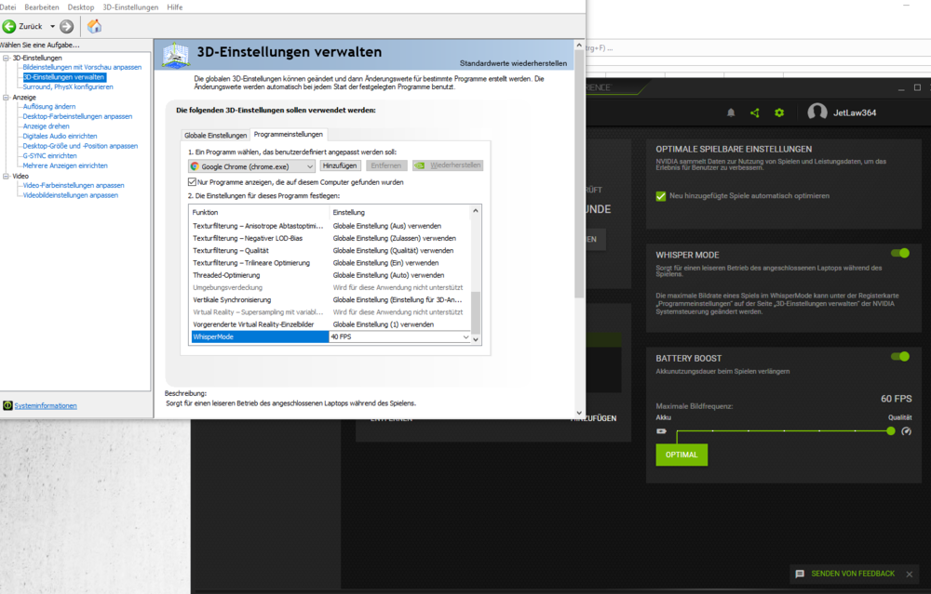Image resolution: width=931 pixels, height=594 pixels.
Task: Collapse the 3D-Einstellungen tree branch
Action: (x=7, y=56)
